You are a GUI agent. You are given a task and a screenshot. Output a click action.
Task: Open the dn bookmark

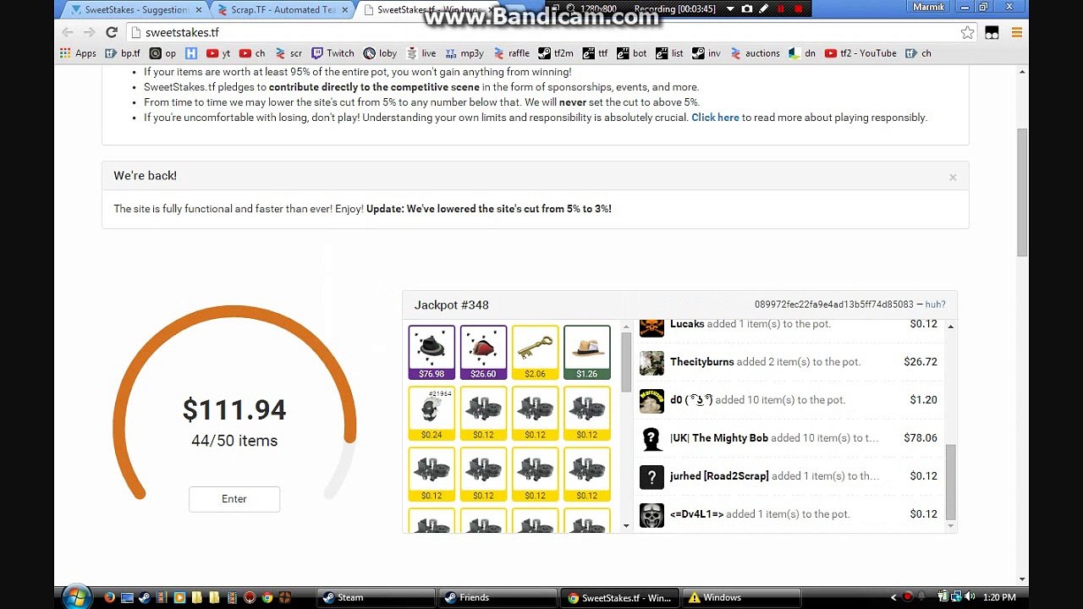tap(802, 53)
